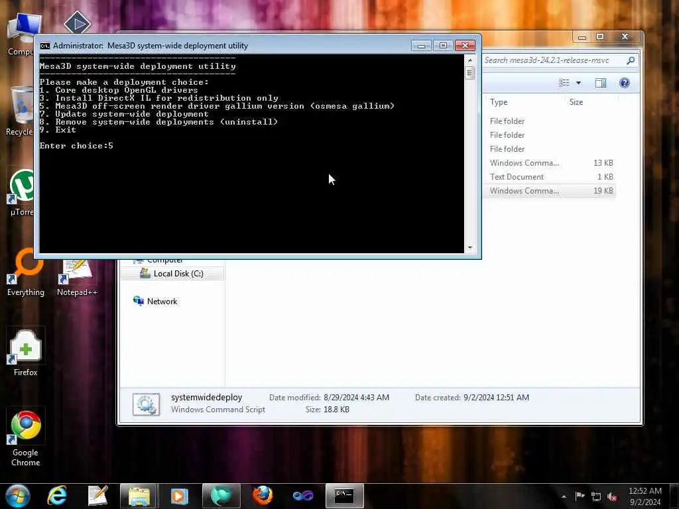Open the Recycle Bin desktop icon

pos(21,111)
